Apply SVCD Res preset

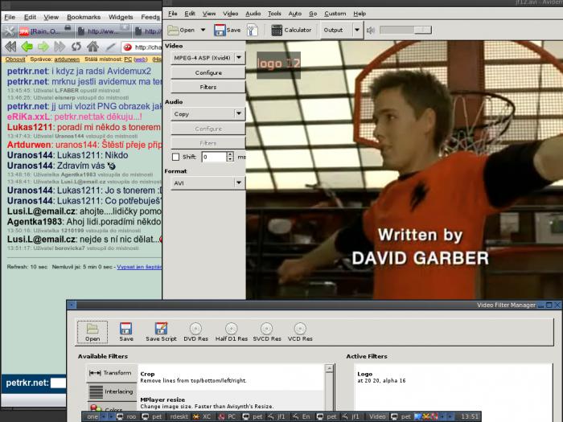point(267,332)
